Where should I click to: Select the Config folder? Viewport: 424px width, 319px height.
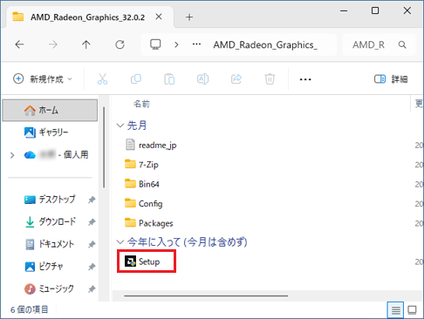tap(143, 203)
